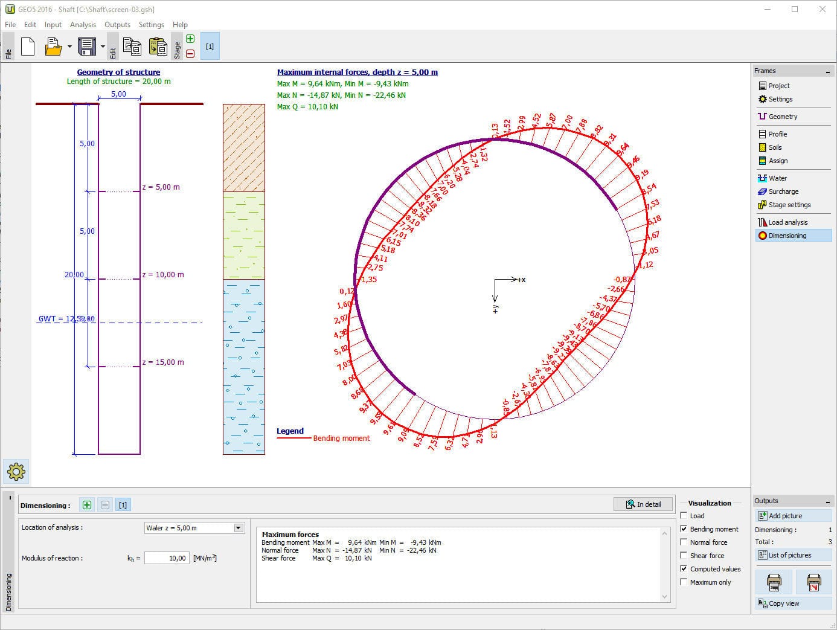
Task: Click the green add dimensioning button
Action: (x=87, y=505)
